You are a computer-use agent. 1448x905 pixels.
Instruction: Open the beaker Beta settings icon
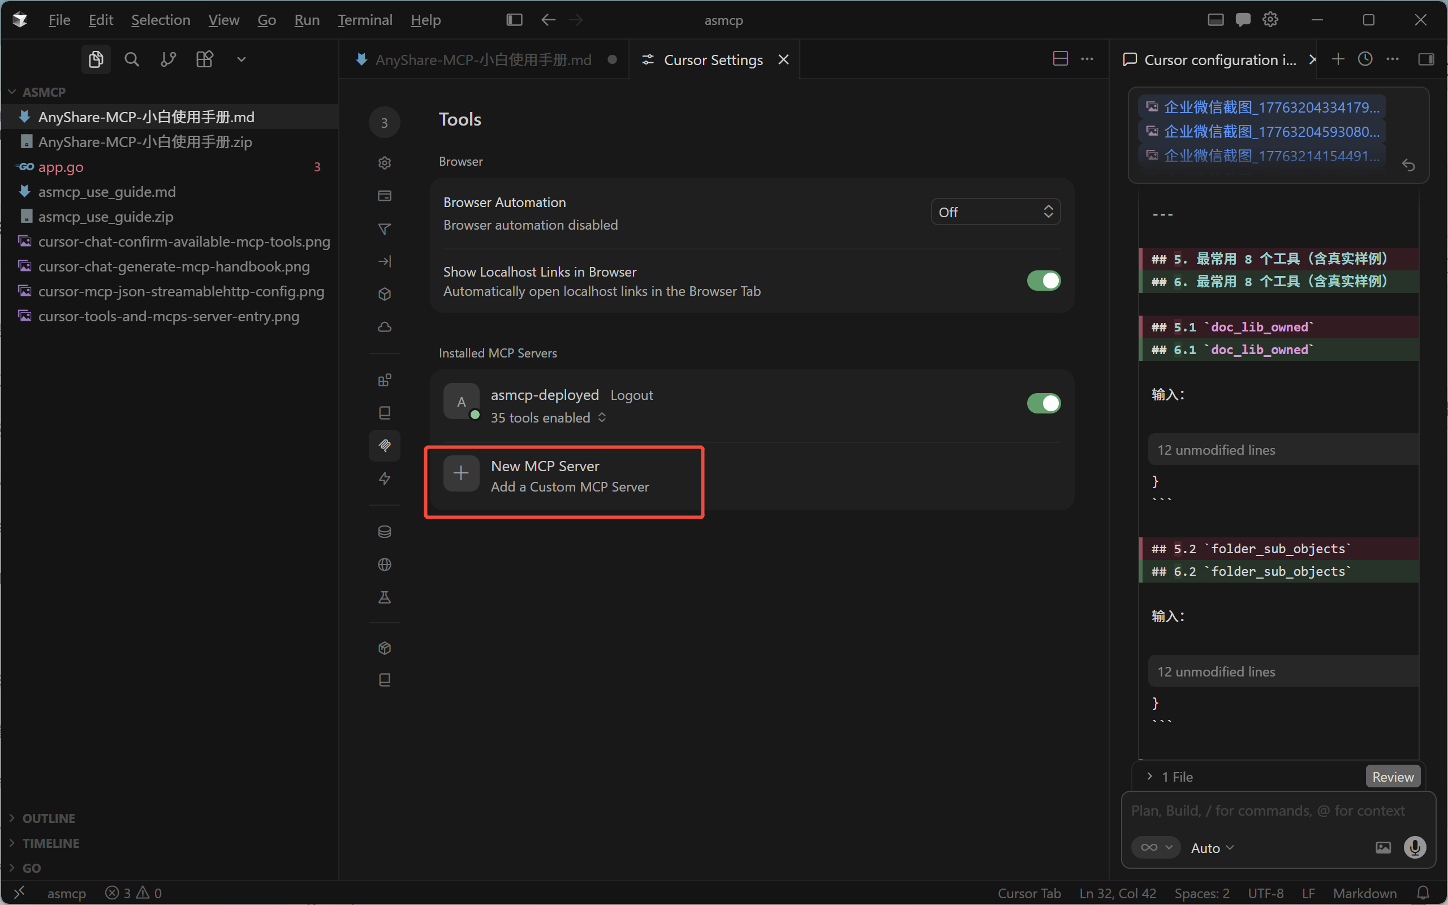(x=385, y=597)
